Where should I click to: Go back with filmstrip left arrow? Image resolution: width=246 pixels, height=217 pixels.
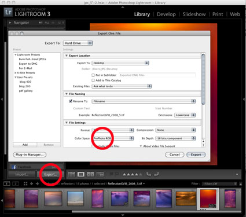[x=32, y=183]
